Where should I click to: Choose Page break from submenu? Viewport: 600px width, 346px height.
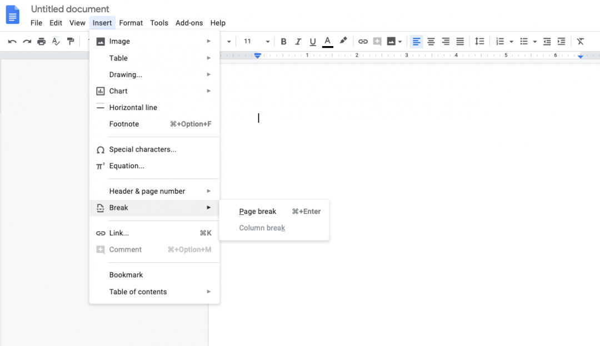click(274, 212)
